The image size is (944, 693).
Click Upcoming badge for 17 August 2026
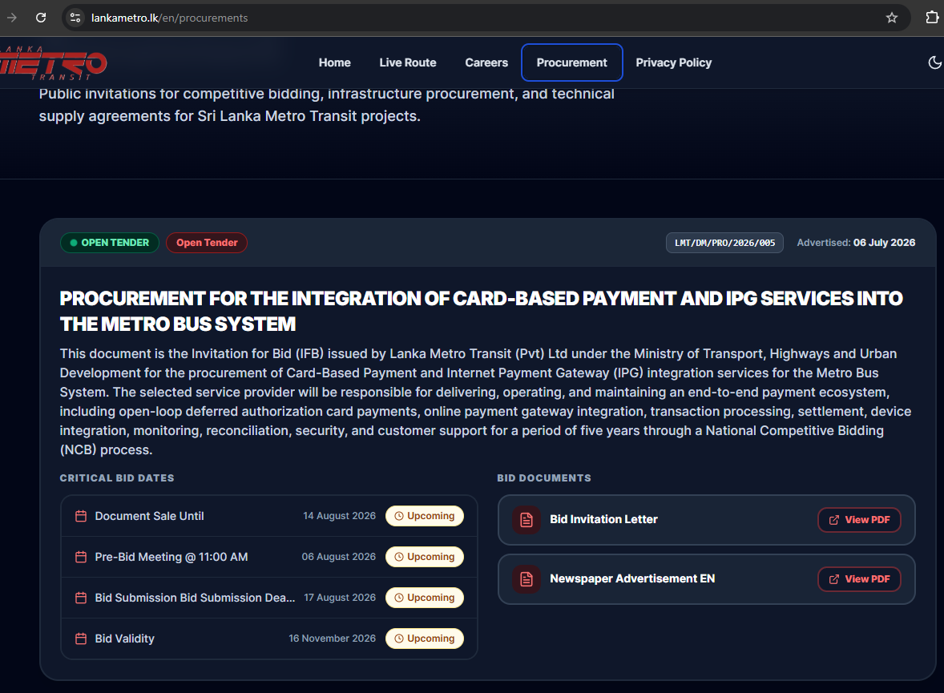[425, 598]
